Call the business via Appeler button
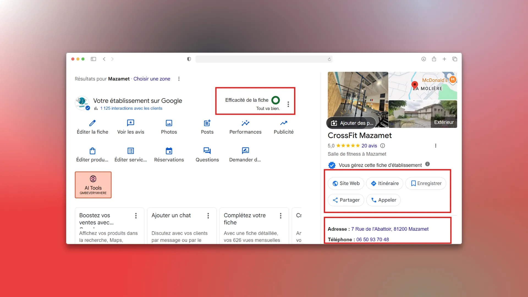Image resolution: width=528 pixels, height=297 pixels. [383, 200]
